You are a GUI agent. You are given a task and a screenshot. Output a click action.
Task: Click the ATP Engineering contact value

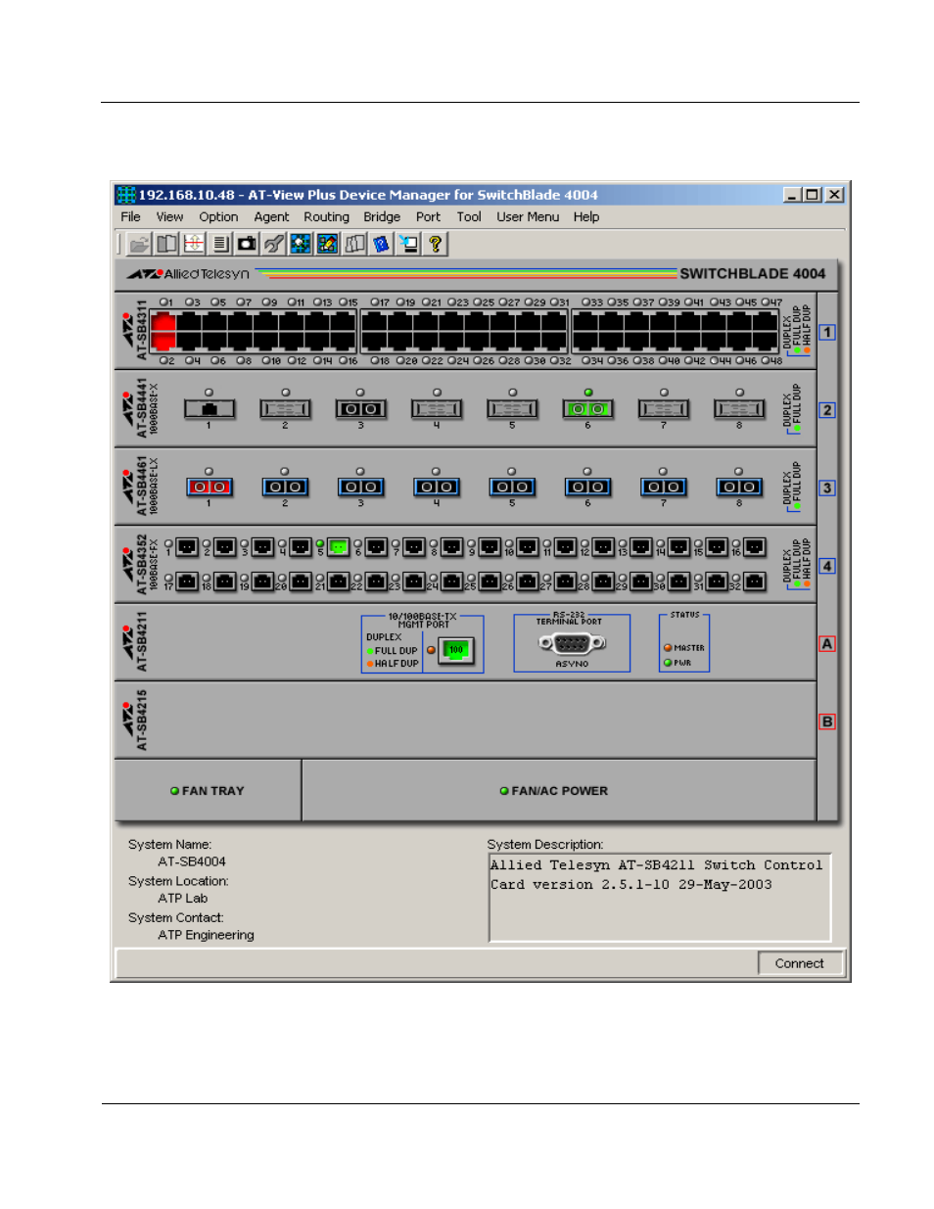[x=206, y=935]
